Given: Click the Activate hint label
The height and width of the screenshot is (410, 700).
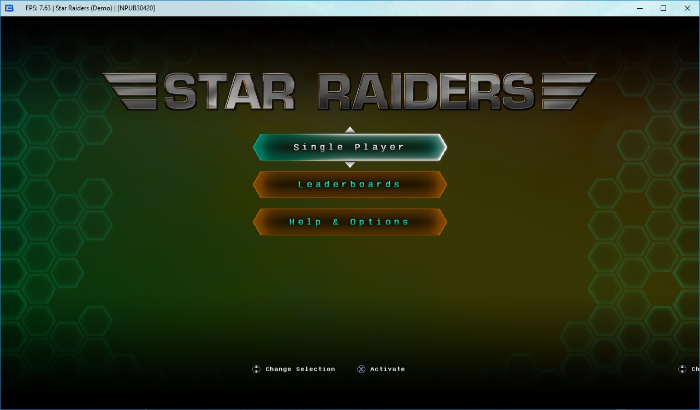Looking at the screenshot, I should coord(387,370).
